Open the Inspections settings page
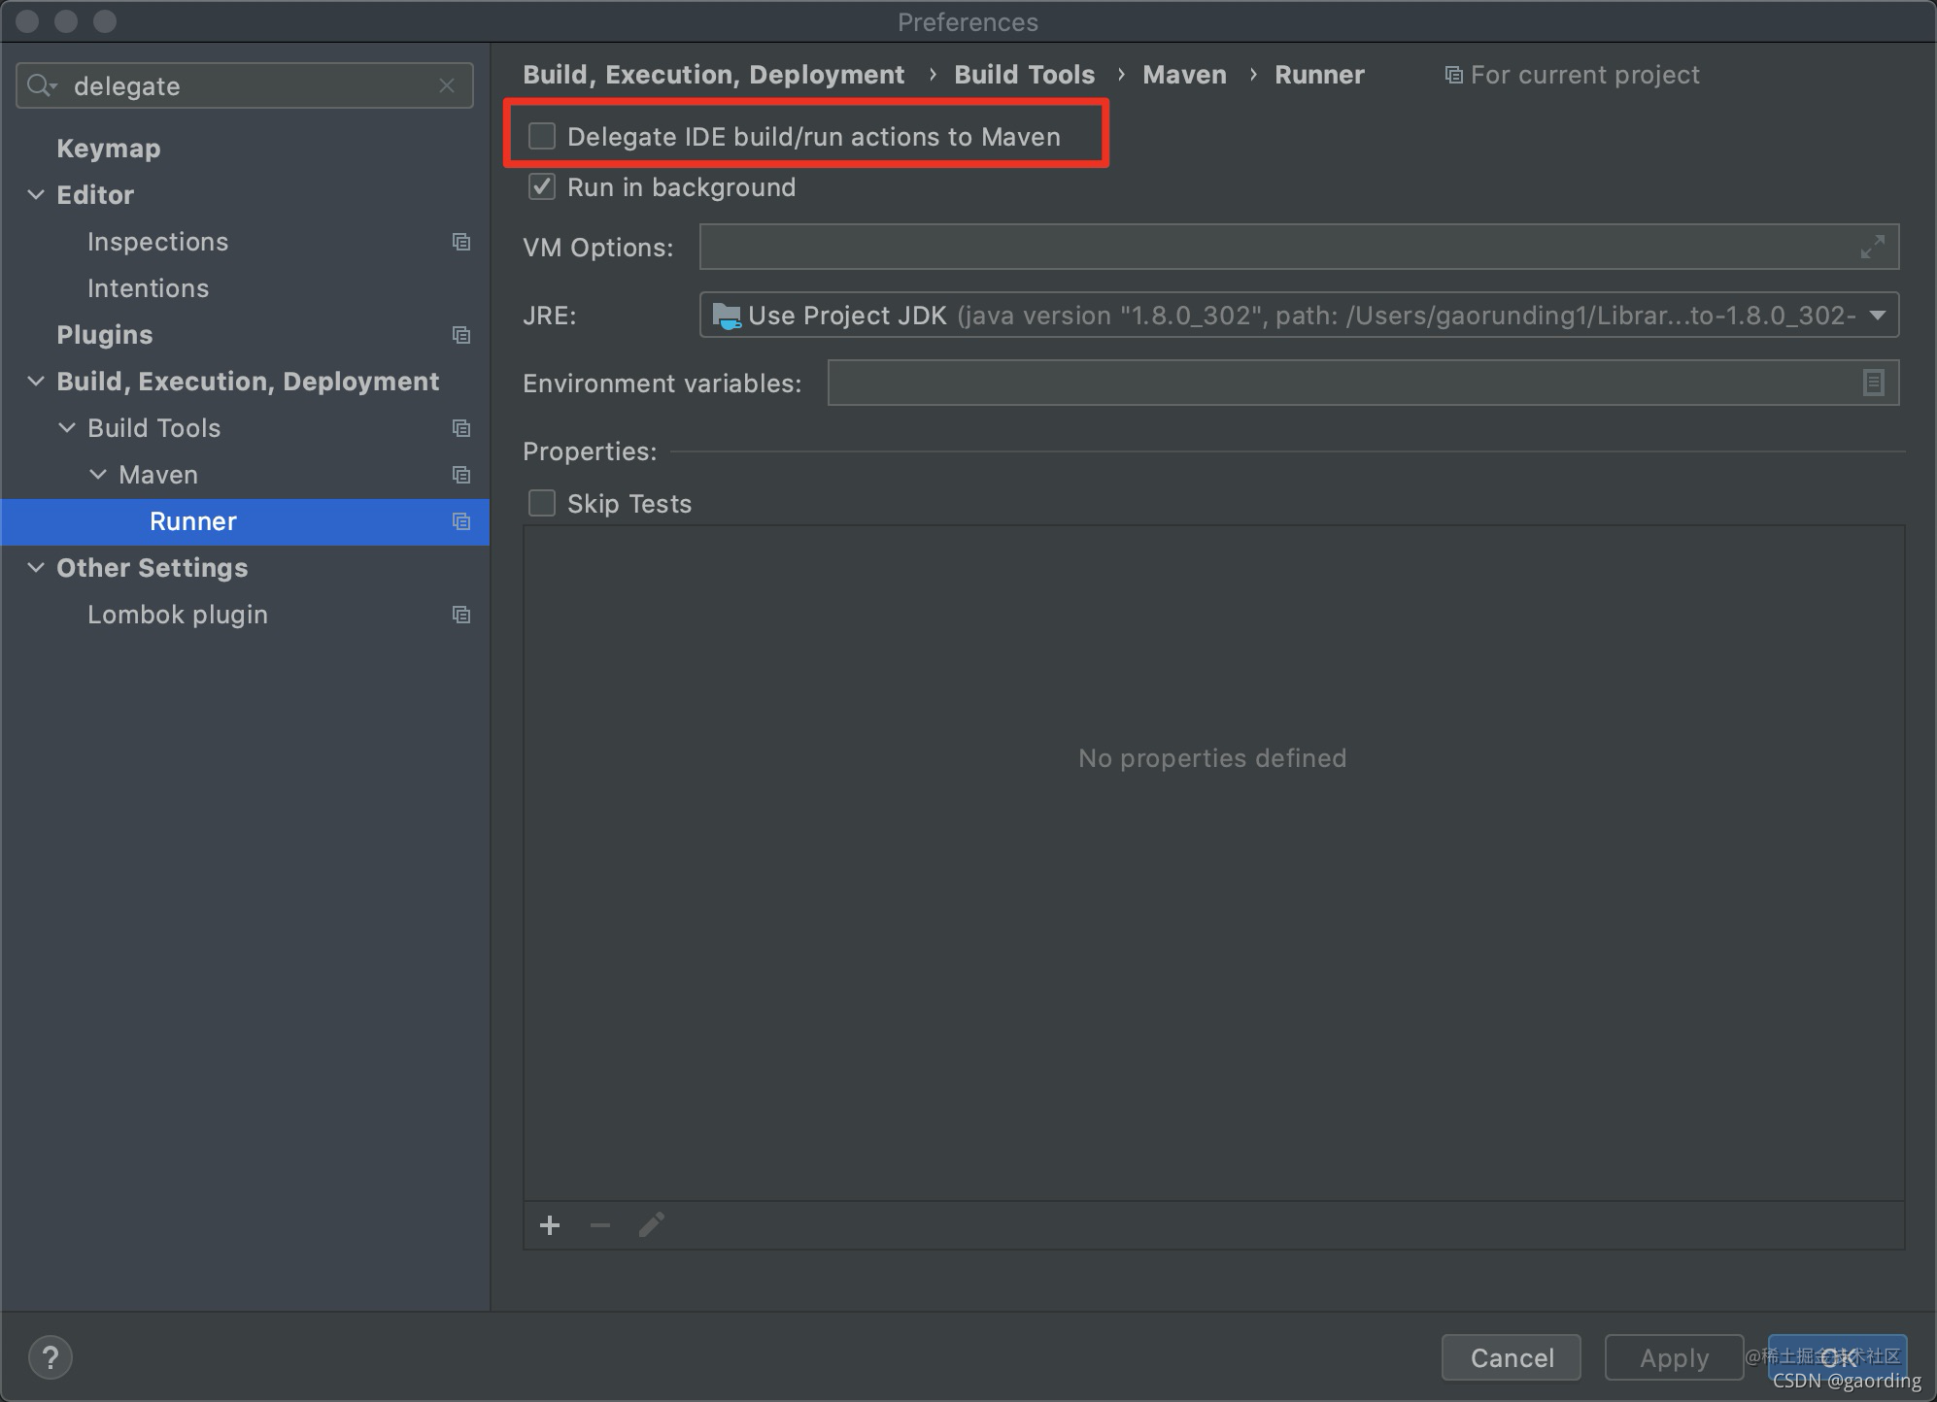 pos(157,242)
